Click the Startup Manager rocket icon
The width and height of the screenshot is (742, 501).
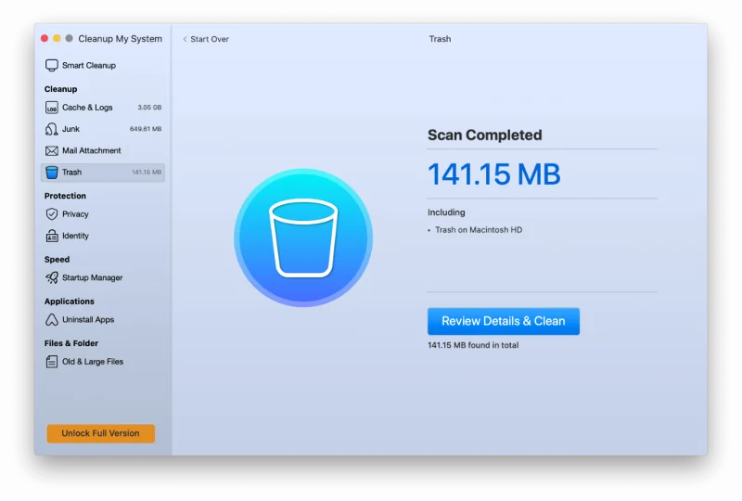point(52,277)
